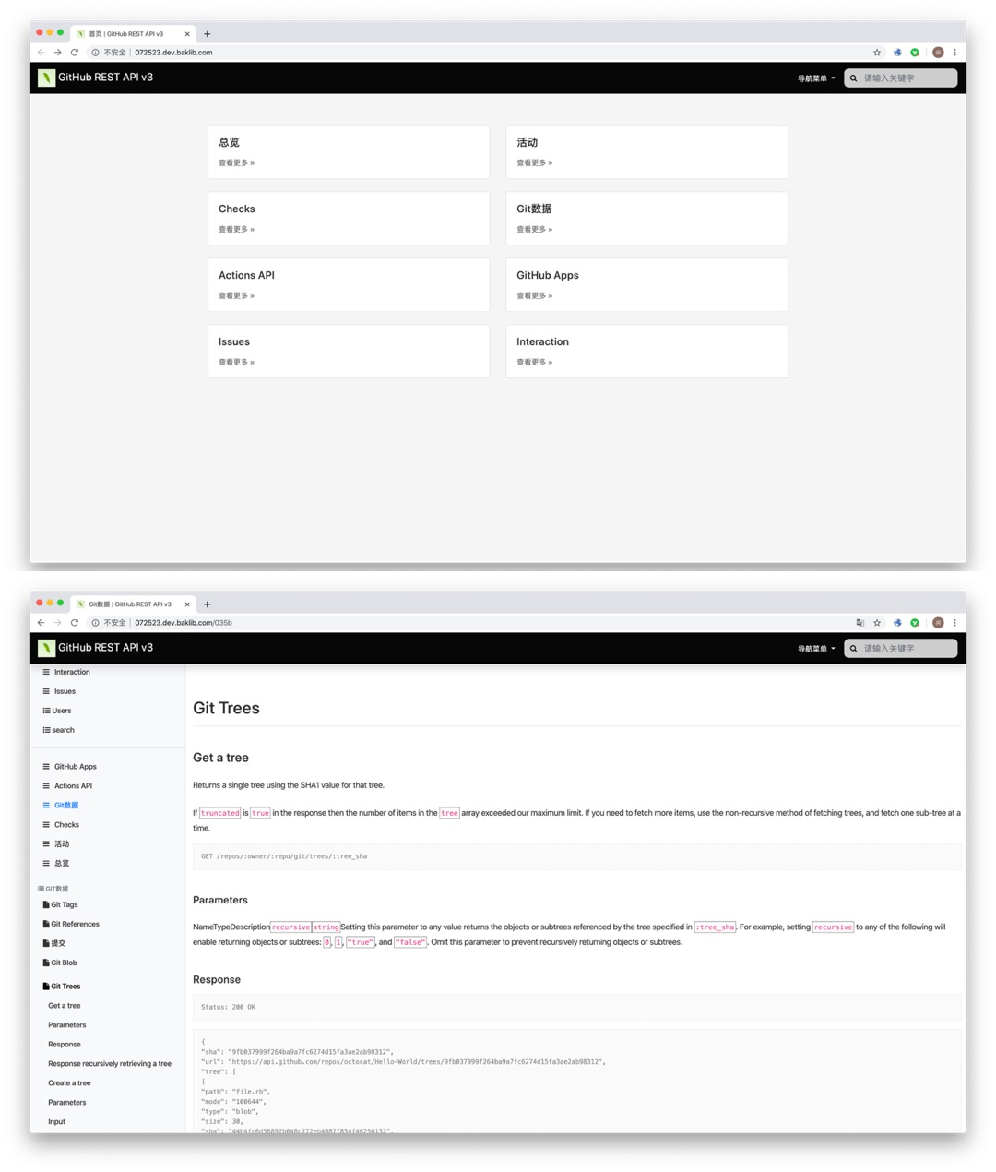This screenshot has width=996, height=1172.
Task: Bookmark the 首页 page with the star
Action: (x=877, y=53)
